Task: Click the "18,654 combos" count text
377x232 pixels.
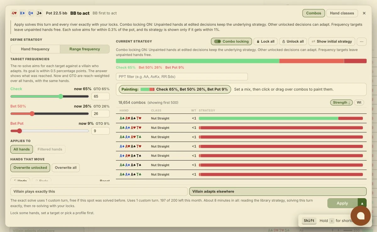Action: (x=132, y=103)
